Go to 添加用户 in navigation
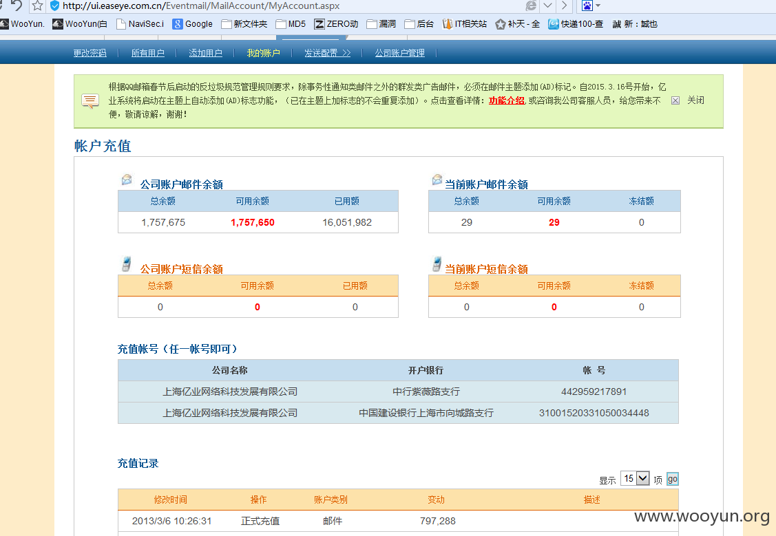This screenshot has height=536, width=776. coord(205,53)
